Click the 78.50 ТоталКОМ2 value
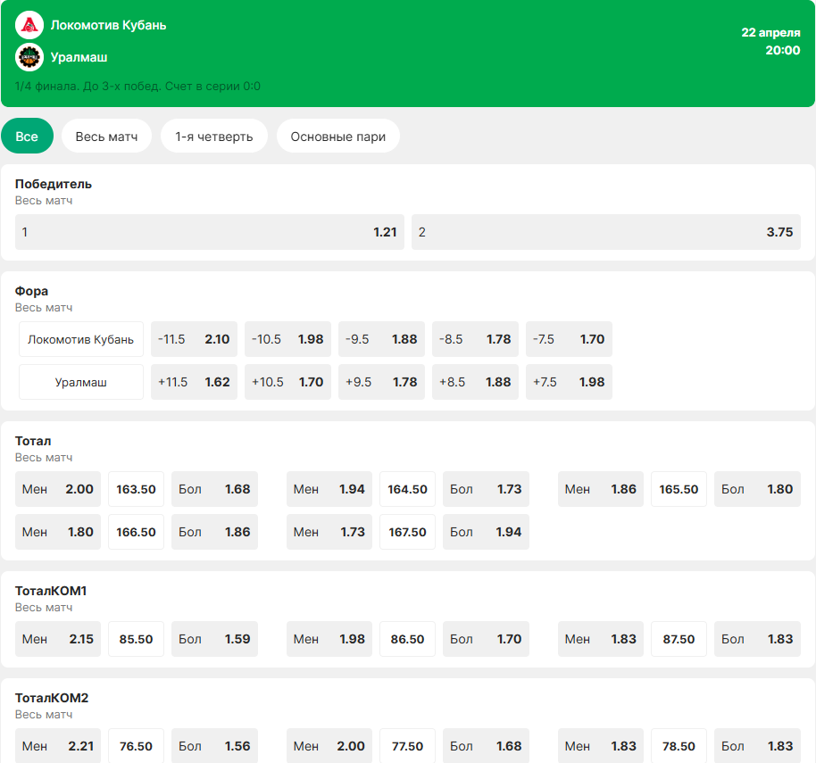The image size is (816, 763). point(679,746)
